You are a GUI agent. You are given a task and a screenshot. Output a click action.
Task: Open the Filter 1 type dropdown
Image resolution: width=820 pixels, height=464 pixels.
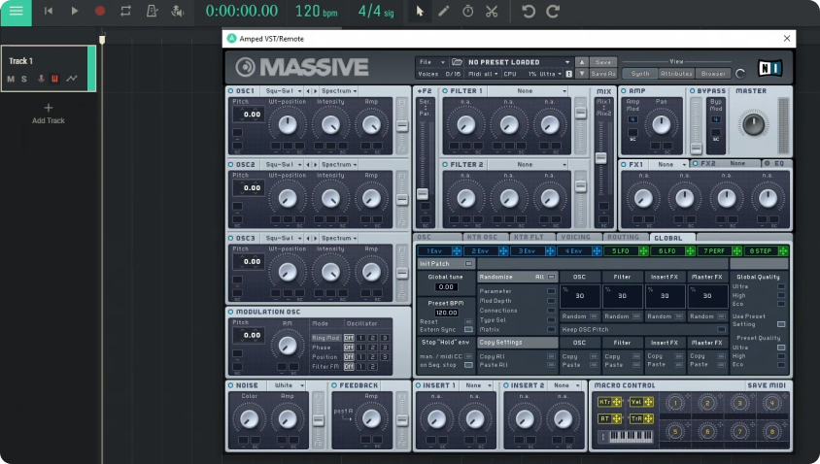tap(529, 91)
